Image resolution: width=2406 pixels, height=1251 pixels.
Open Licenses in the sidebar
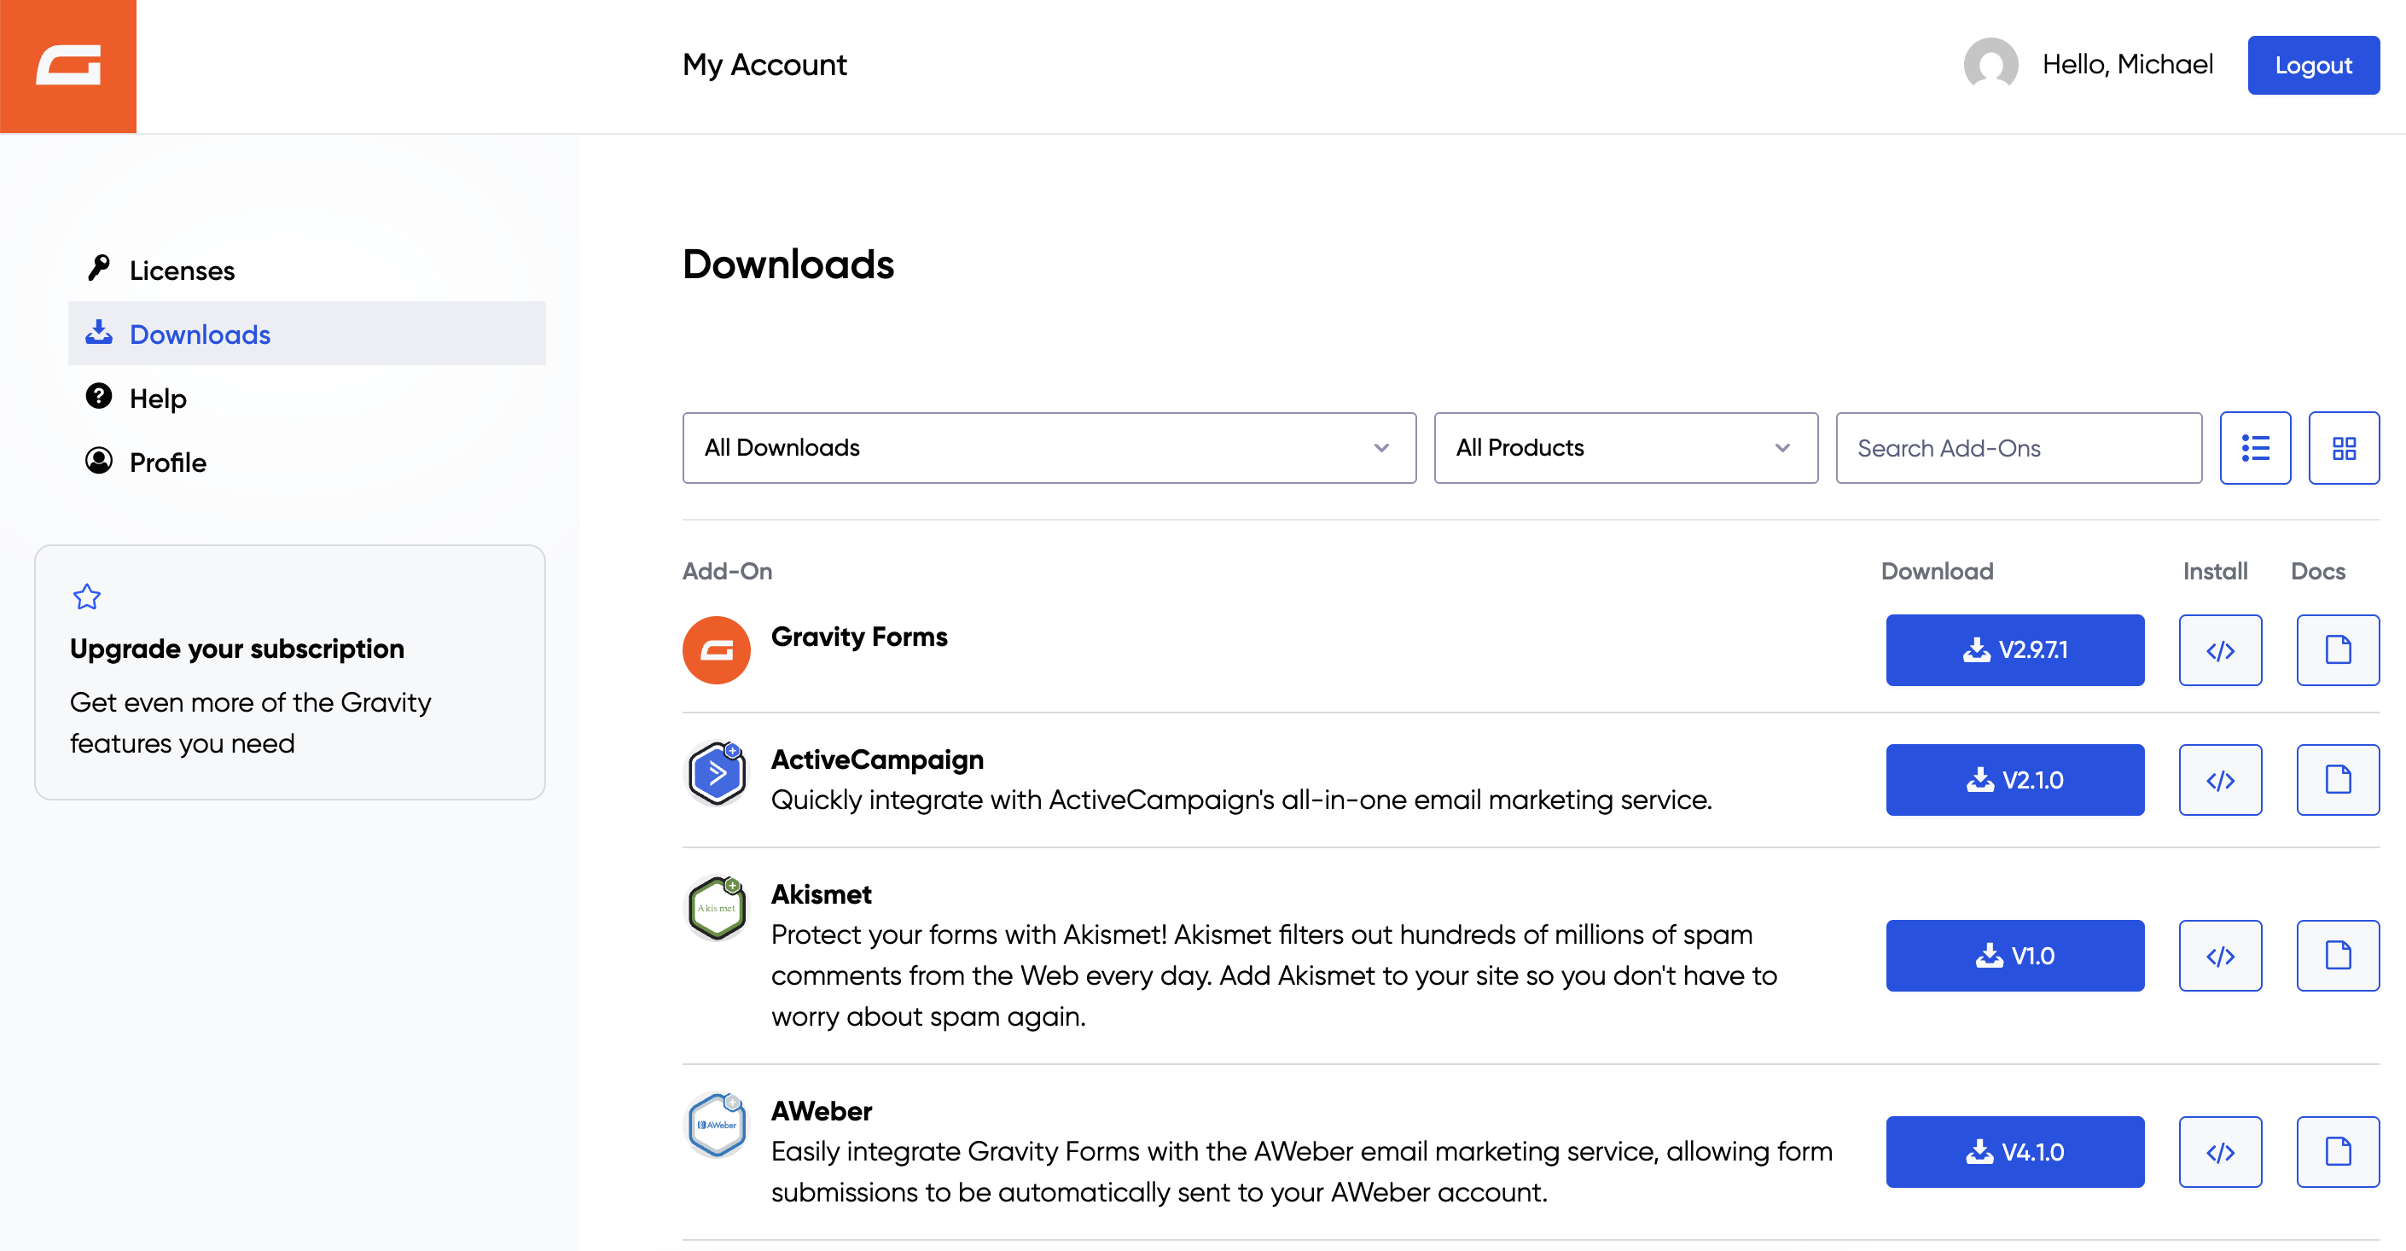point(182,271)
